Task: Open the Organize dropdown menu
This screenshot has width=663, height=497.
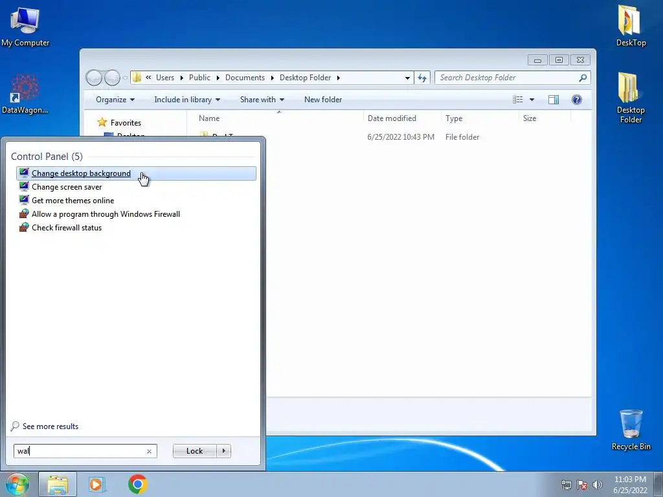Action: [x=115, y=100]
